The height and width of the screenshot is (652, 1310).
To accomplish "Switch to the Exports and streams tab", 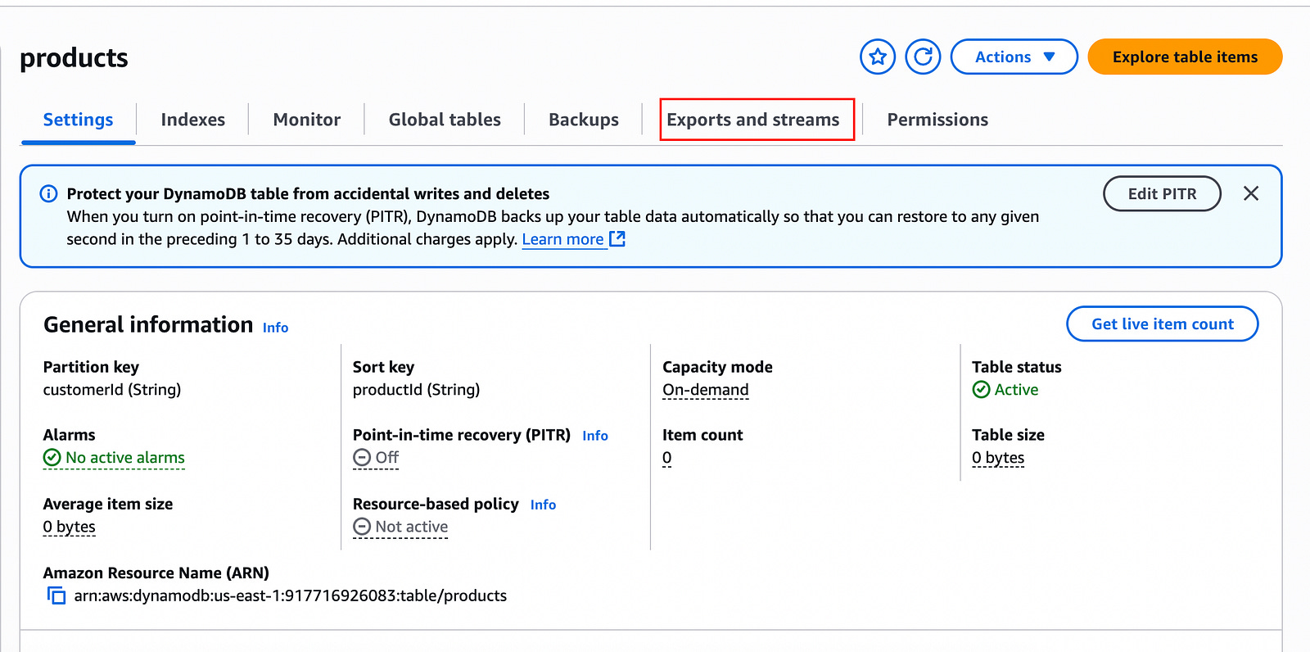I will (753, 120).
